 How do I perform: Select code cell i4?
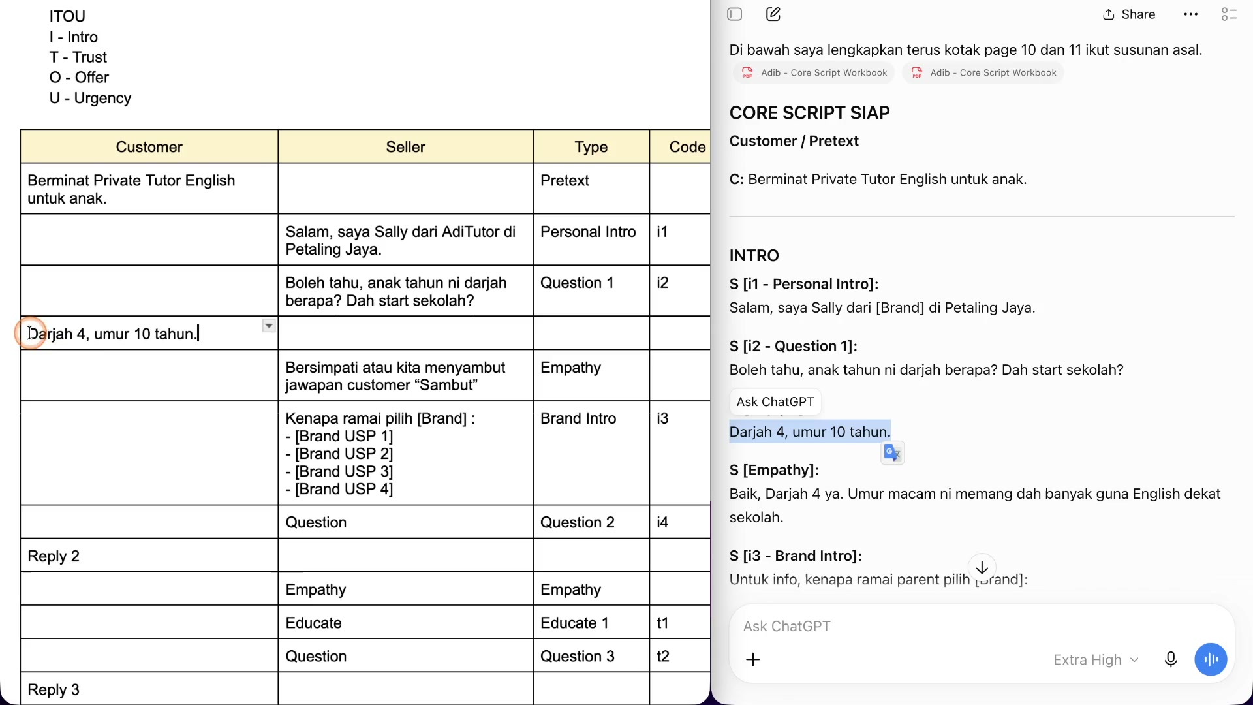[x=681, y=522]
